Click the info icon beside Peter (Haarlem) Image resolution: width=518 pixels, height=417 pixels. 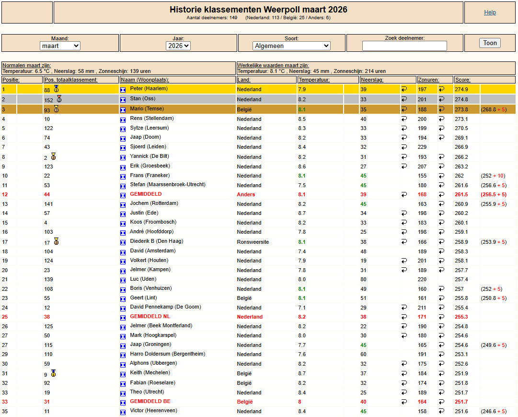coord(123,90)
